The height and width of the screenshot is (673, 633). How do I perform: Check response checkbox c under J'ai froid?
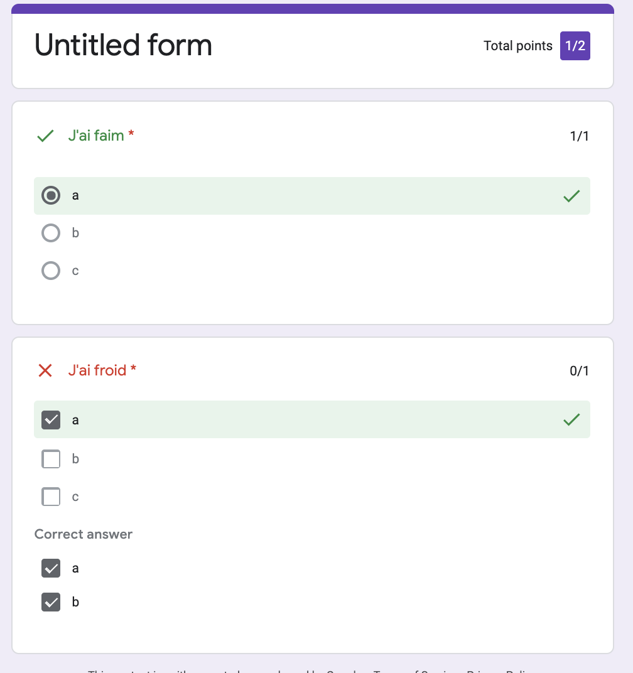coord(51,497)
